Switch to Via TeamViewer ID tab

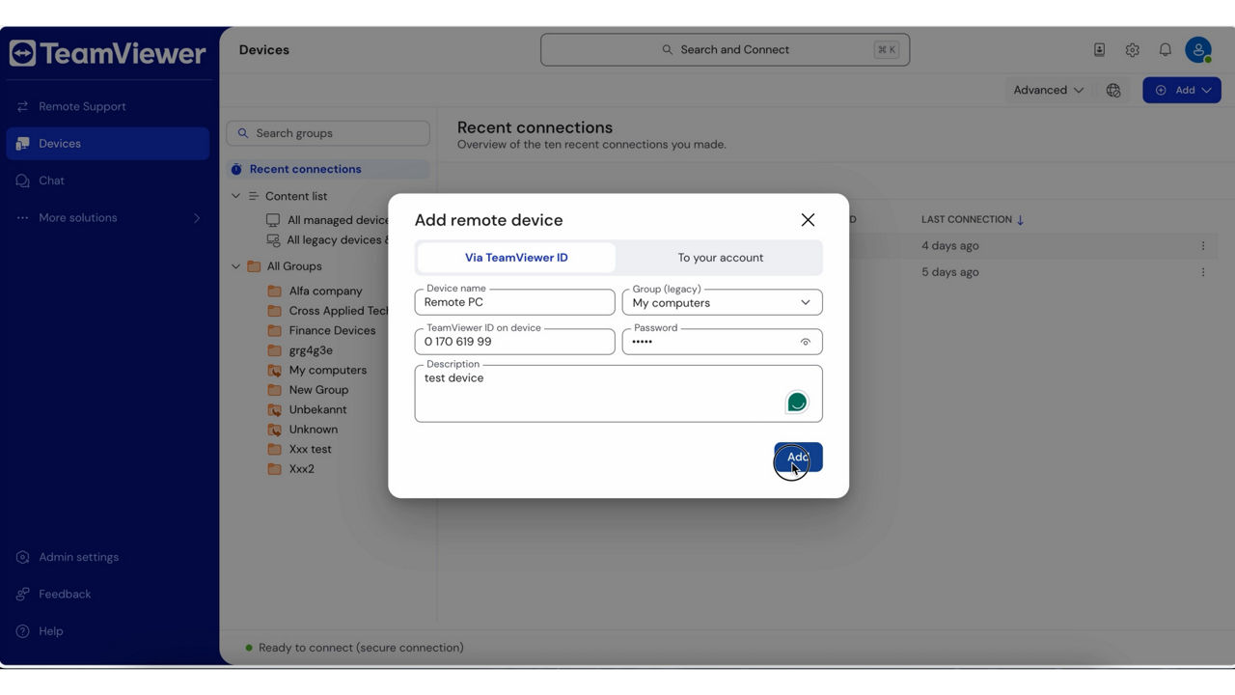point(516,258)
